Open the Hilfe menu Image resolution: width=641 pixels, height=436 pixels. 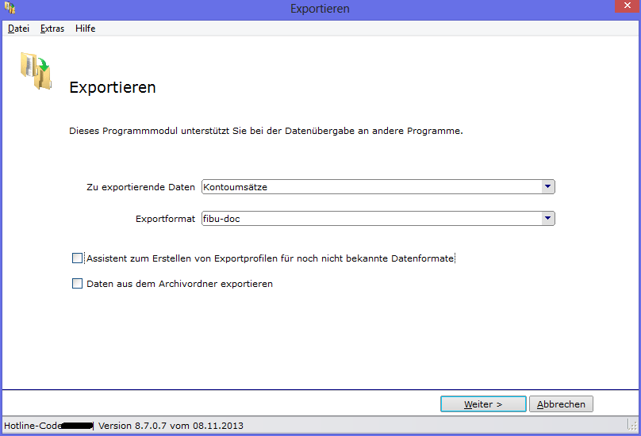(x=85, y=29)
